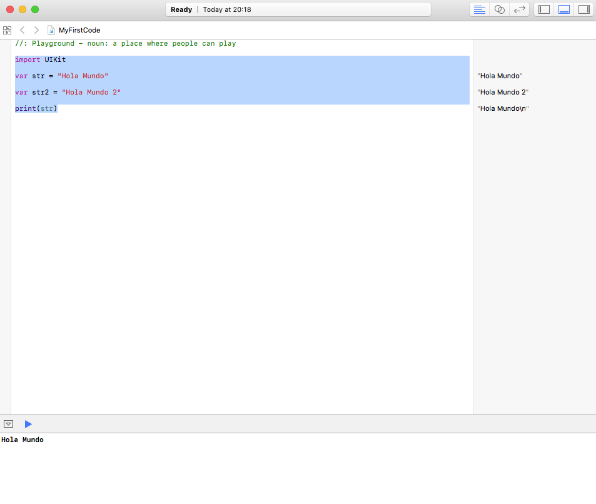596x504 pixels.
Task: Run the playground with play button
Action: [x=28, y=424]
